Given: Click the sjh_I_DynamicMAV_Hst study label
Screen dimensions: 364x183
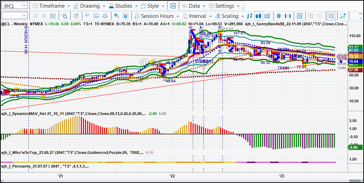Looking at the screenshot, I should coord(73,114).
